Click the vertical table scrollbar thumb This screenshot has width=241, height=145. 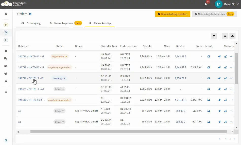coord(236,68)
